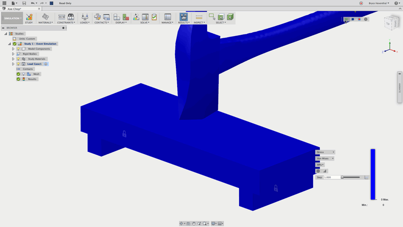Open the File menu icon
The image size is (403, 227).
coord(13,3)
